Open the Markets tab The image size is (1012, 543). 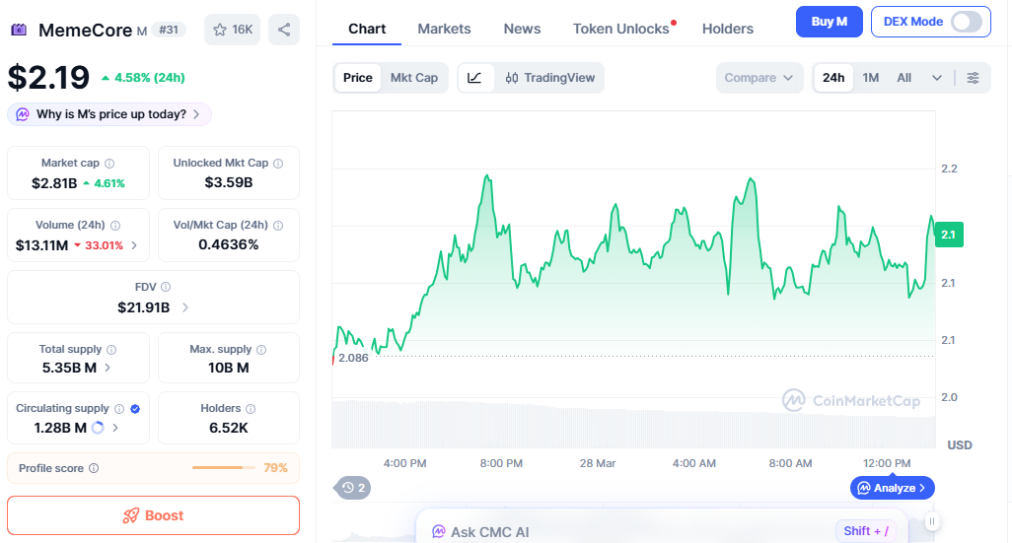click(x=444, y=29)
